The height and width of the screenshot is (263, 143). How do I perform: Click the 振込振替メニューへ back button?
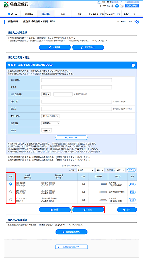tap(71, 247)
